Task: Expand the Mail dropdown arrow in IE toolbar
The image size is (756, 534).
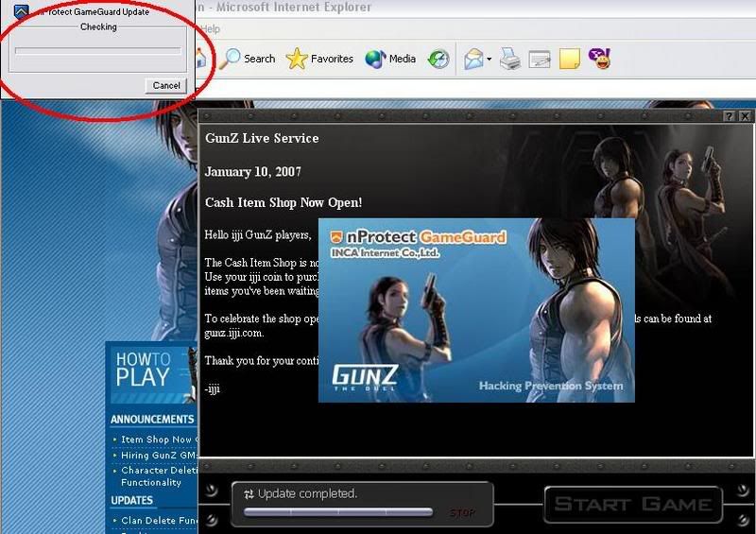Action: tap(489, 60)
